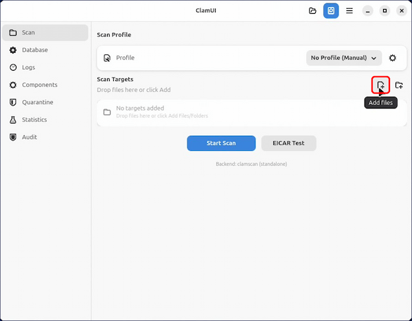Image resolution: width=412 pixels, height=321 pixels.
Task: Click the Audit shield icon in sidebar
Action: tap(13, 137)
